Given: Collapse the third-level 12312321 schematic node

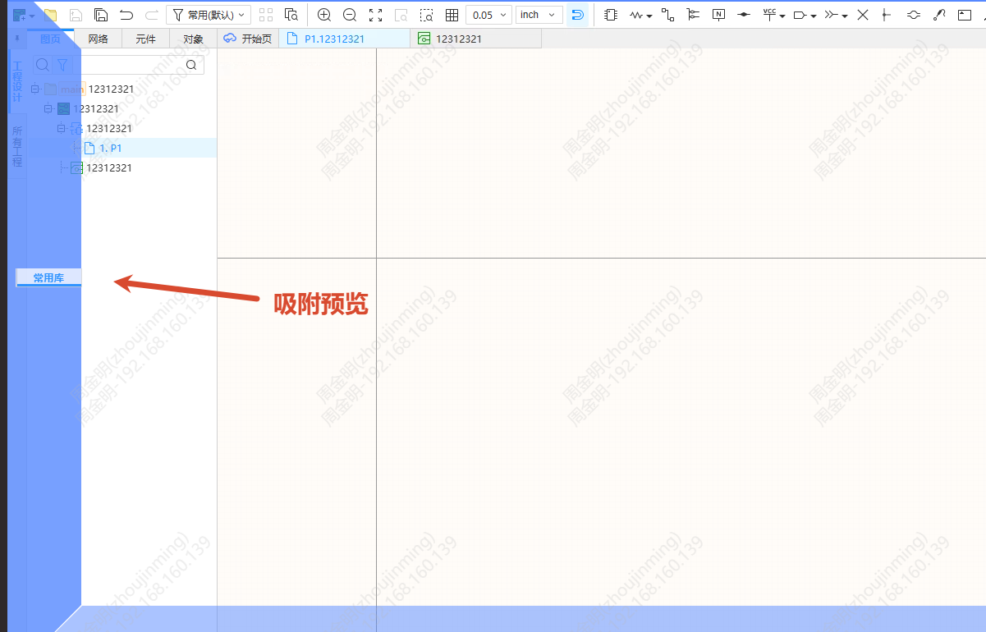Looking at the screenshot, I should tap(61, 128).
